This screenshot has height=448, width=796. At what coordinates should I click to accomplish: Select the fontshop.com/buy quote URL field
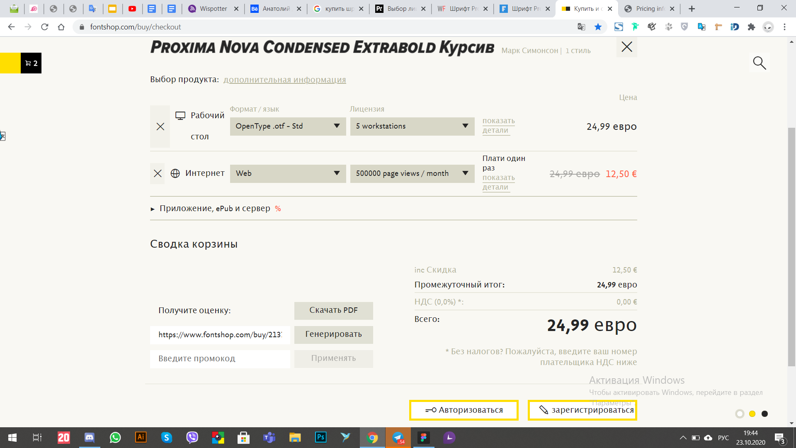(x=220, y=334)
